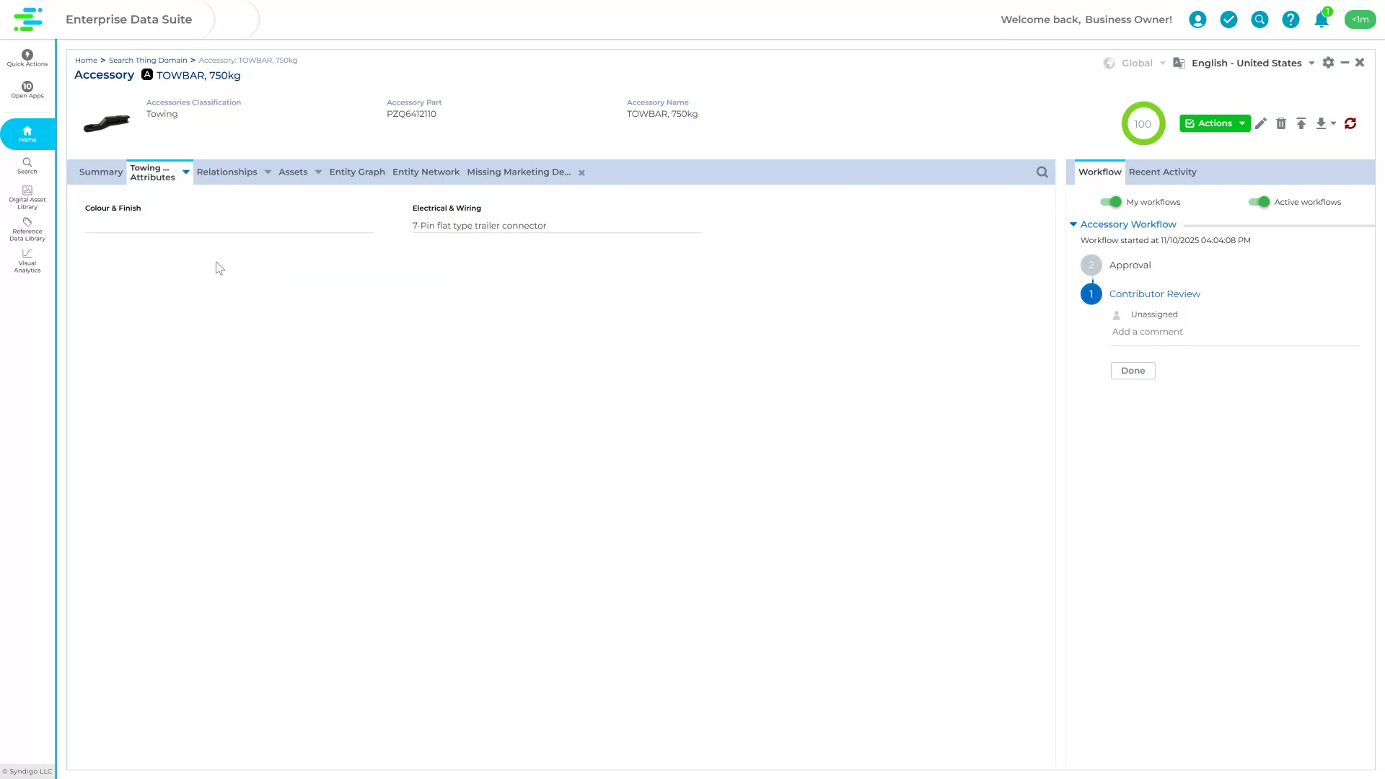The image size is (1385, 779).
Task: Disable the My workflows toggle
Action: pos(1110,202)
